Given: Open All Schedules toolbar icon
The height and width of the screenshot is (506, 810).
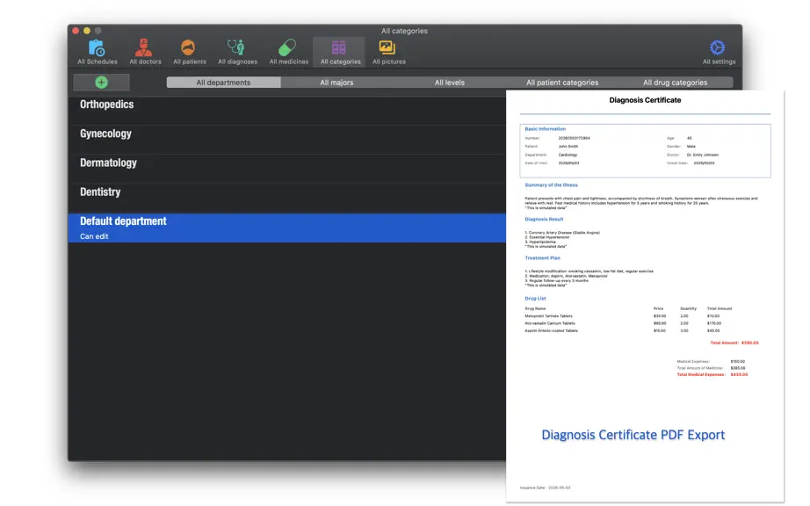Looking at the screenshot, I should 98,52.
